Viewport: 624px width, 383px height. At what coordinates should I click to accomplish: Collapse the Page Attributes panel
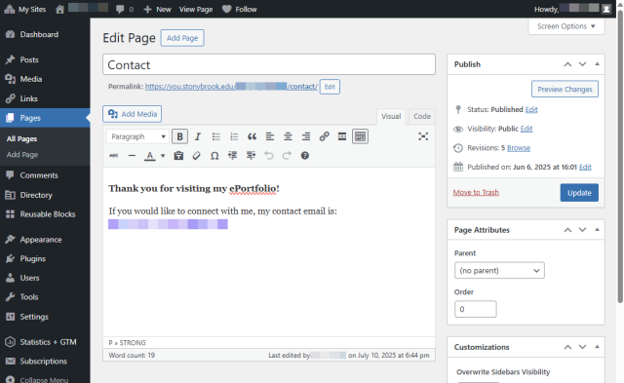point(597,229)
